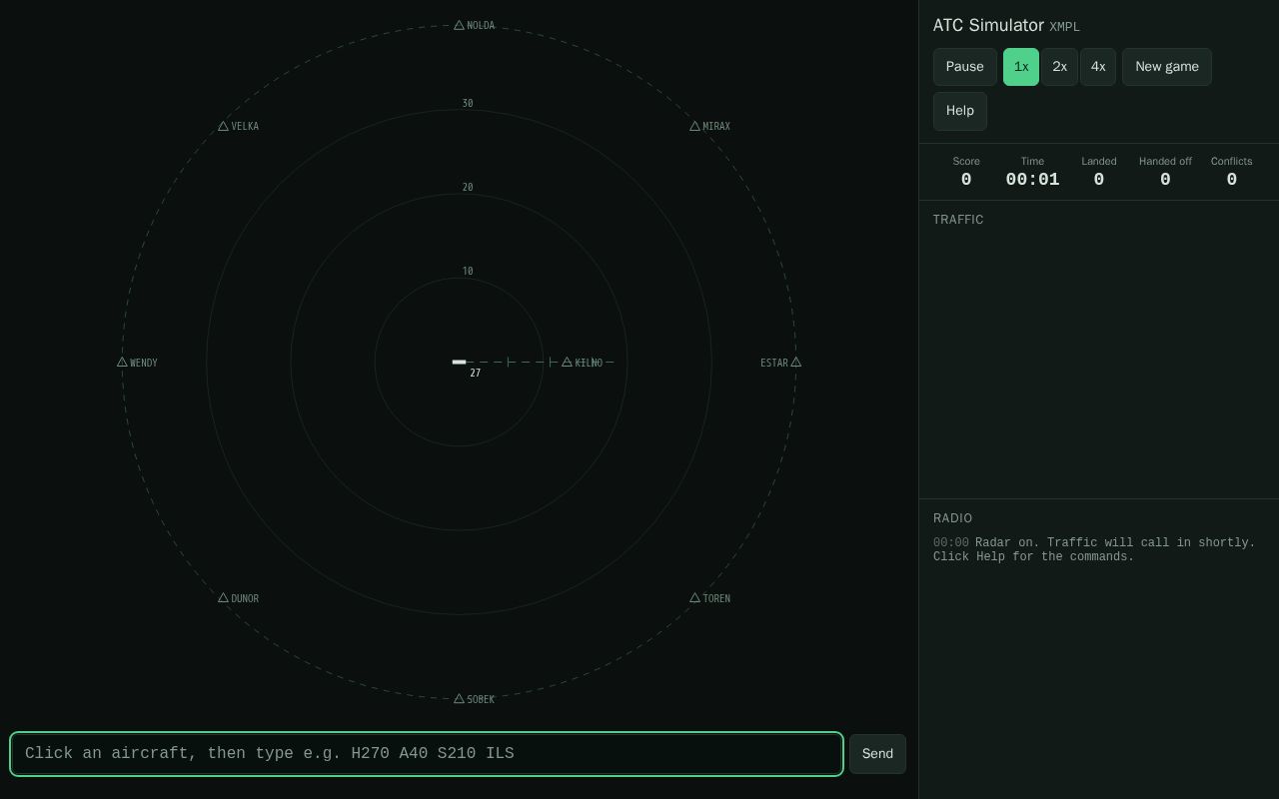Viewport: 1279px width, 799px height.
Task: Click the runway number 27 label
Action: pyautogui.click(x=476, y=374)
